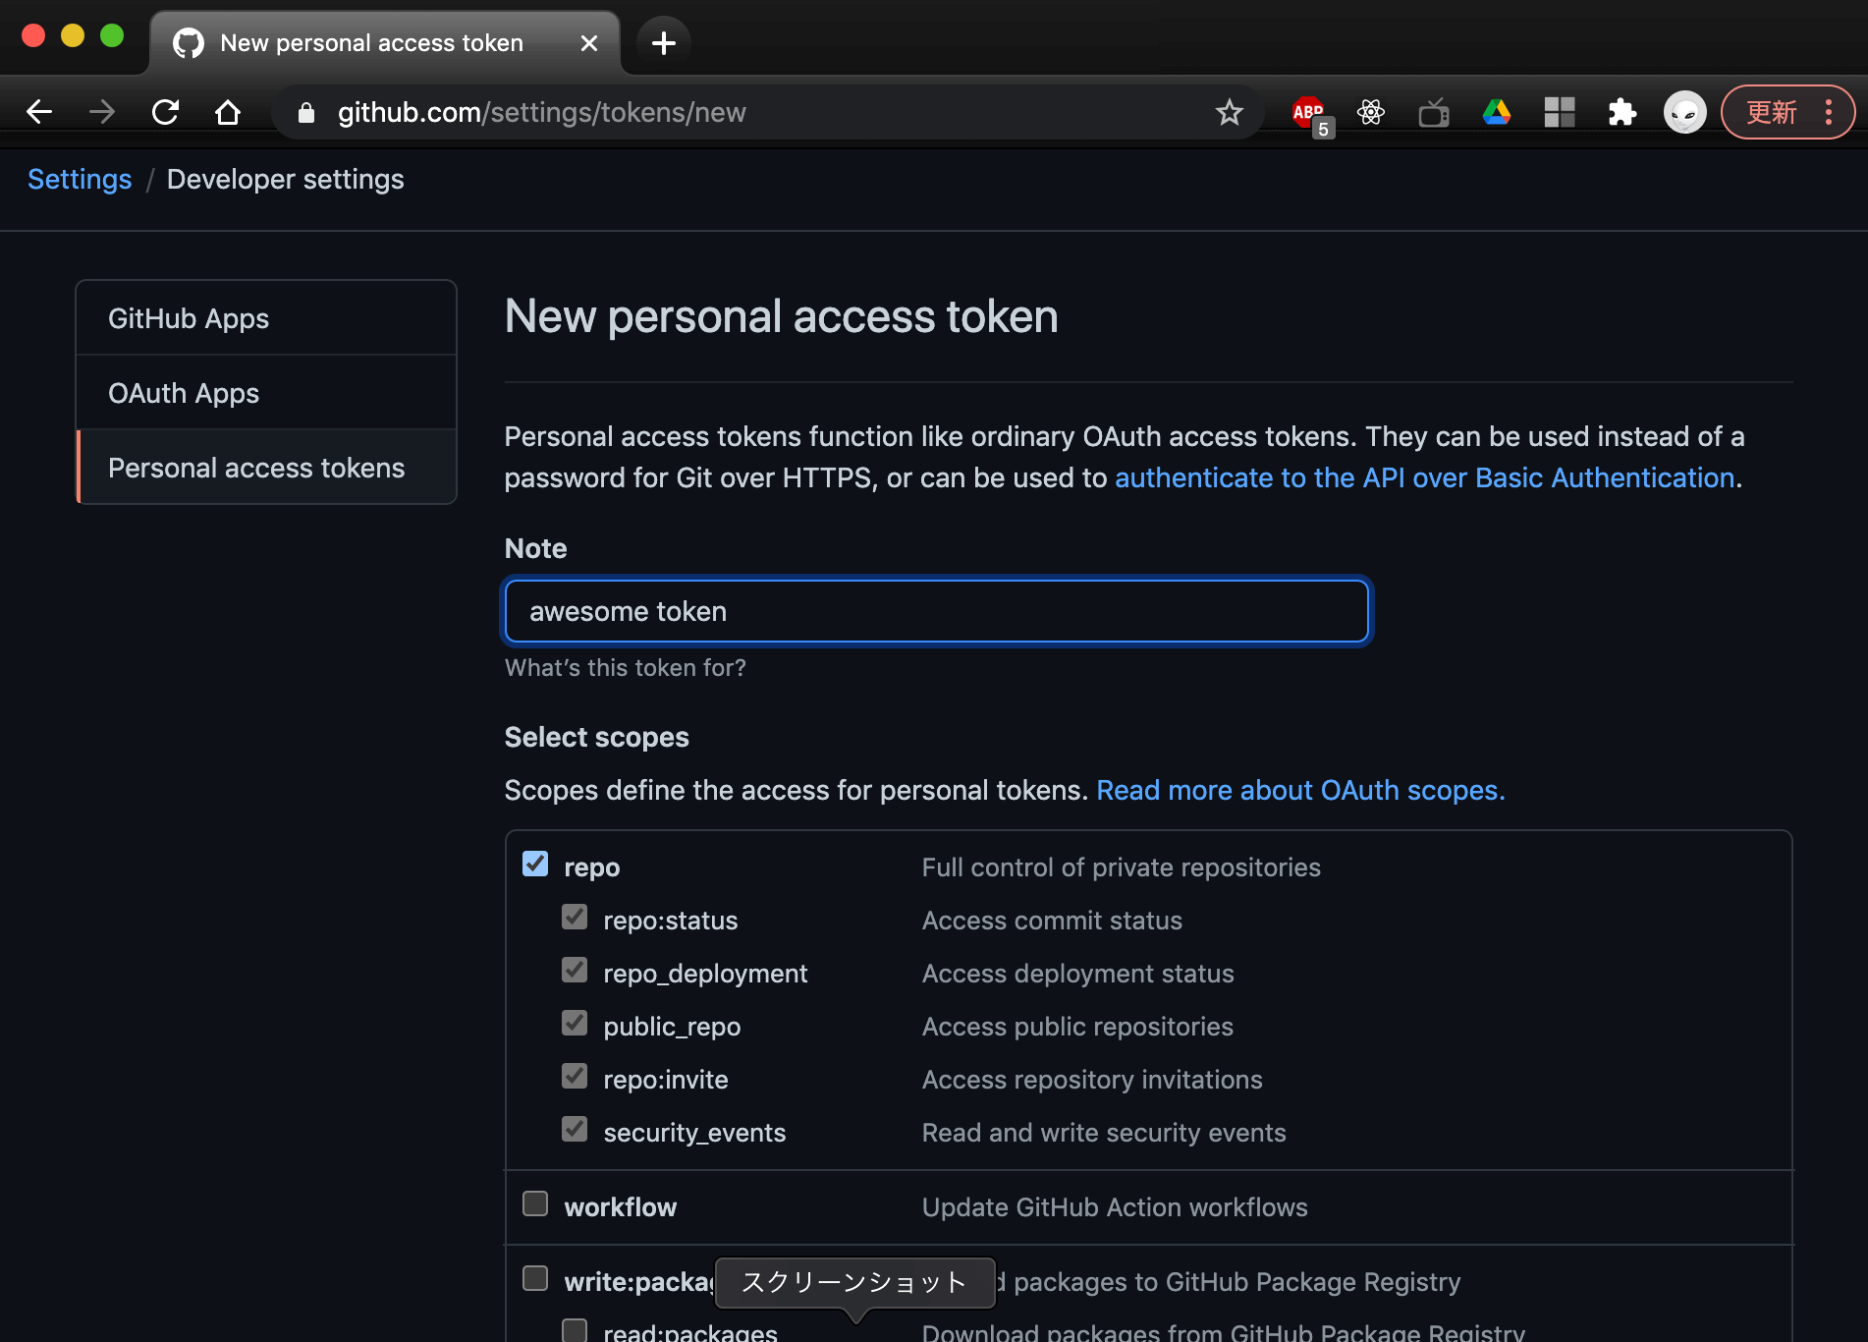
Task: Click the repo:status label
Action: 671,921
